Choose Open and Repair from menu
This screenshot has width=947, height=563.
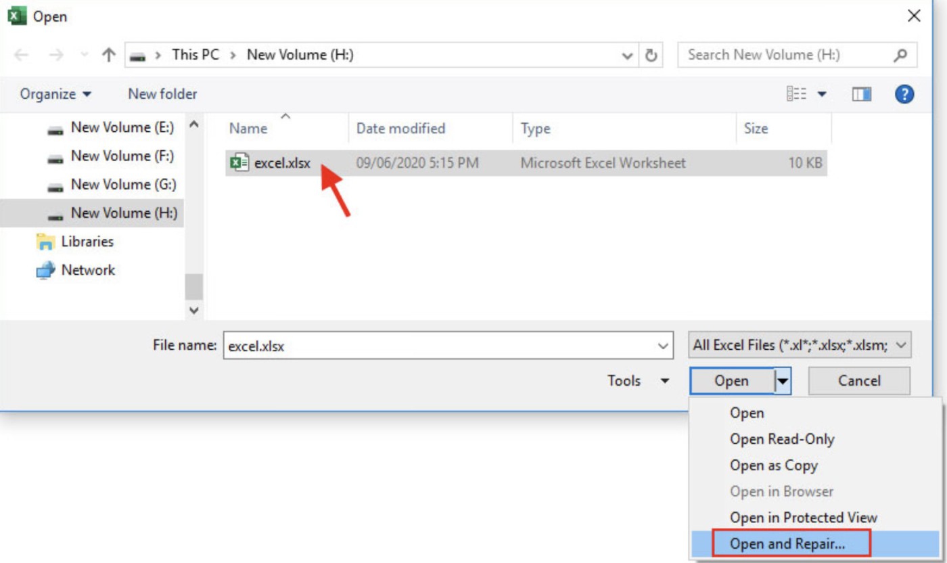[788, 543]
